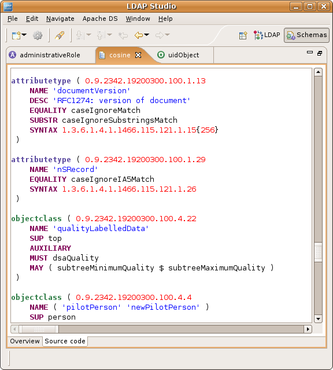Click the Forward arrow navigation icon
333x370 pixels.
pyautogui.click(x=160, y=35)
